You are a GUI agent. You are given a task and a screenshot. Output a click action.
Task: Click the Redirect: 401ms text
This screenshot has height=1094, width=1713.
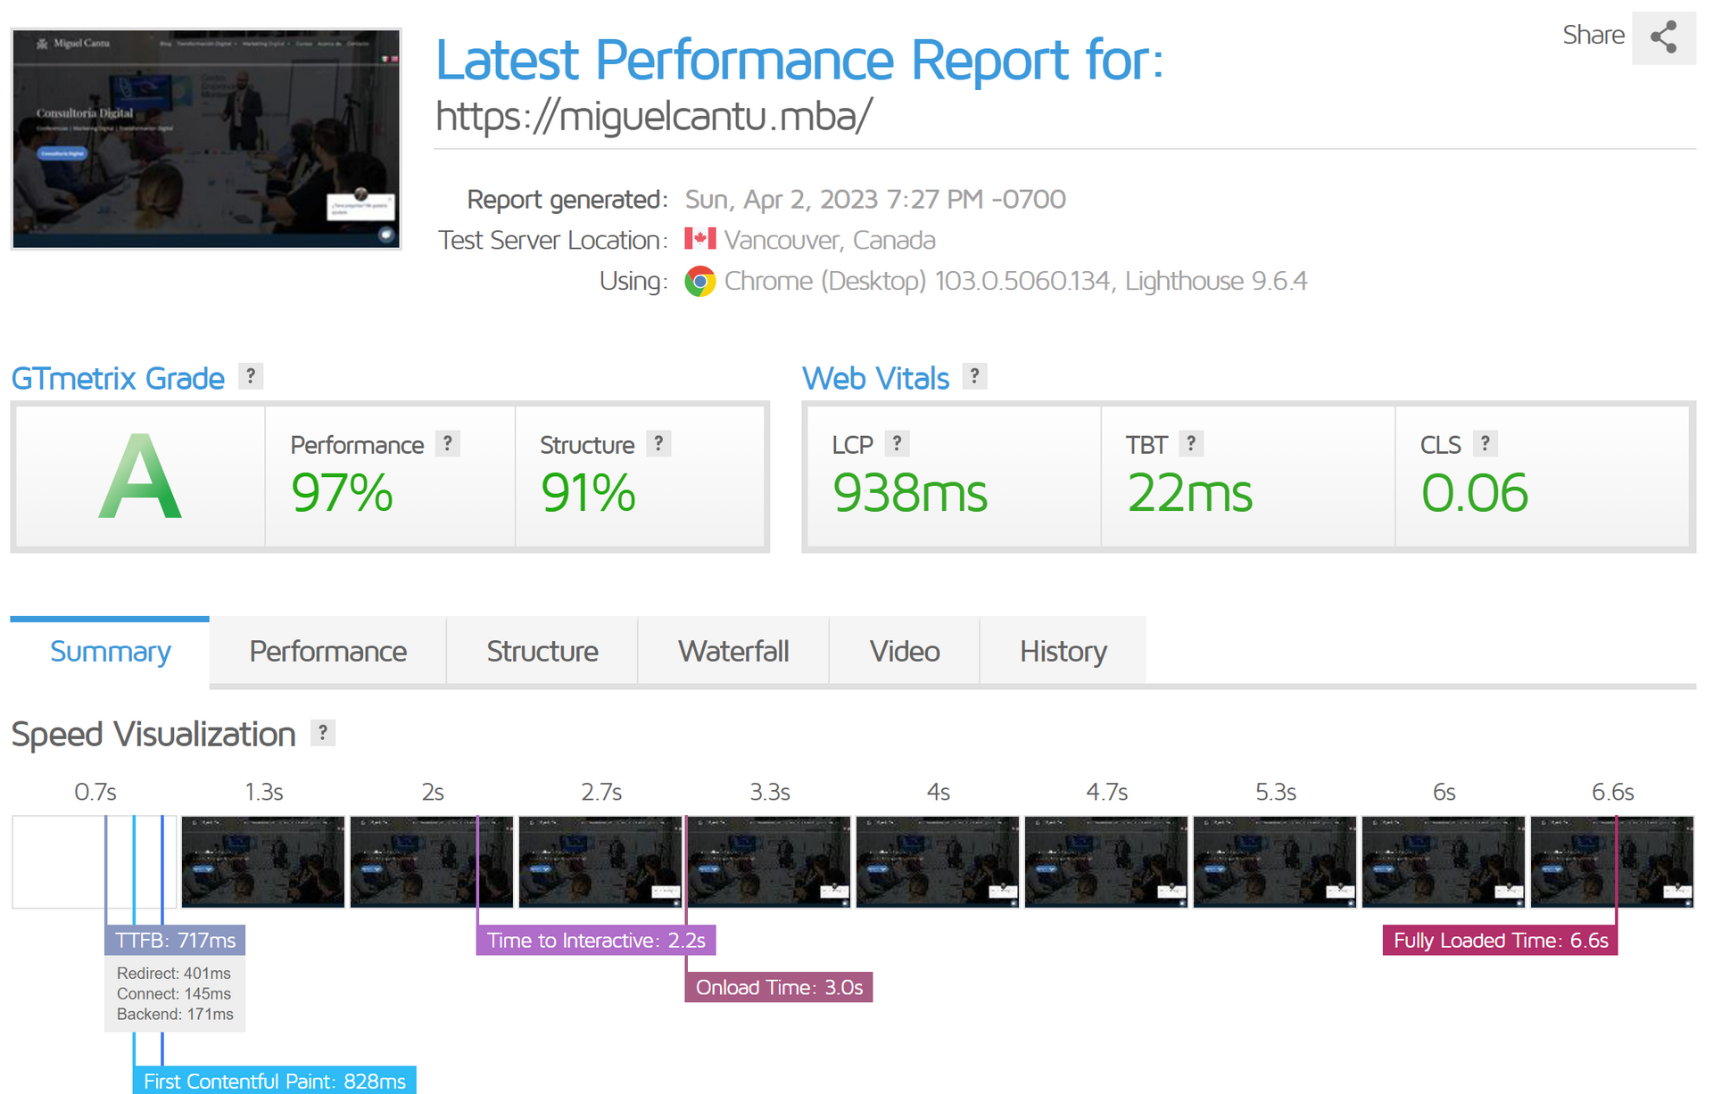point(174,973)
